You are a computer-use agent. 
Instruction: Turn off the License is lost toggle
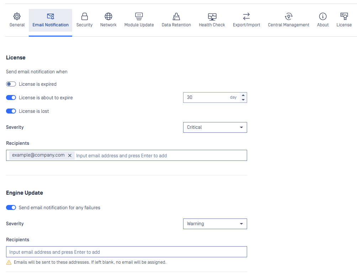tap(11, 111)
